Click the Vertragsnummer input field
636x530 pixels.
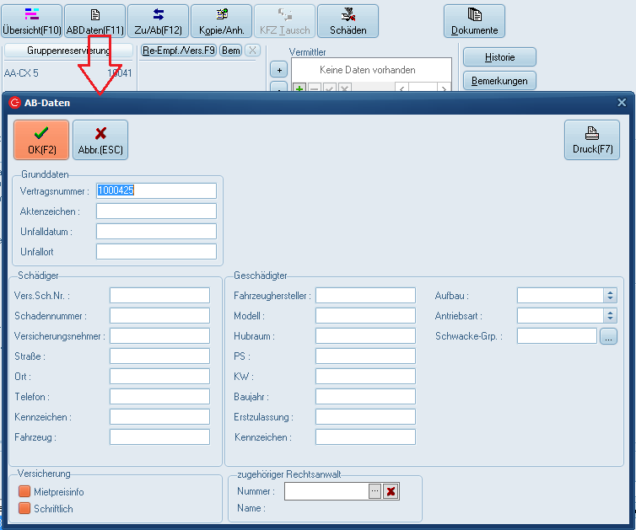156,190
